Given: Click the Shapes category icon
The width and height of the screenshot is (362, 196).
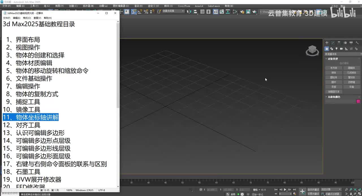Looking at the screenshot, I should (x=331, y=49).
